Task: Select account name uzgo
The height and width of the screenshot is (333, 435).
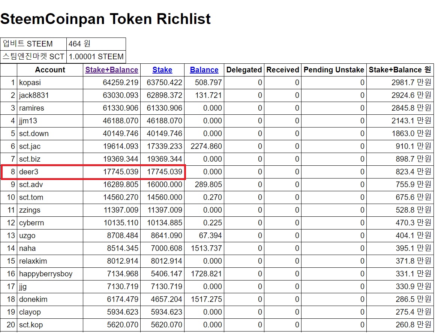Action: point(27,235)
